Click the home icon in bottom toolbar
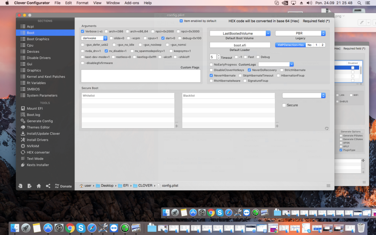This screenshot has height=235, width=376. click(x=39, y=186)
